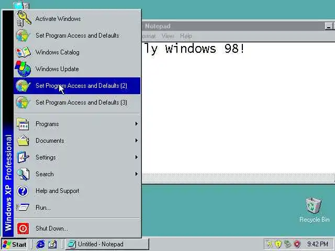Minimize the Notepad window

tap(329, 26)
